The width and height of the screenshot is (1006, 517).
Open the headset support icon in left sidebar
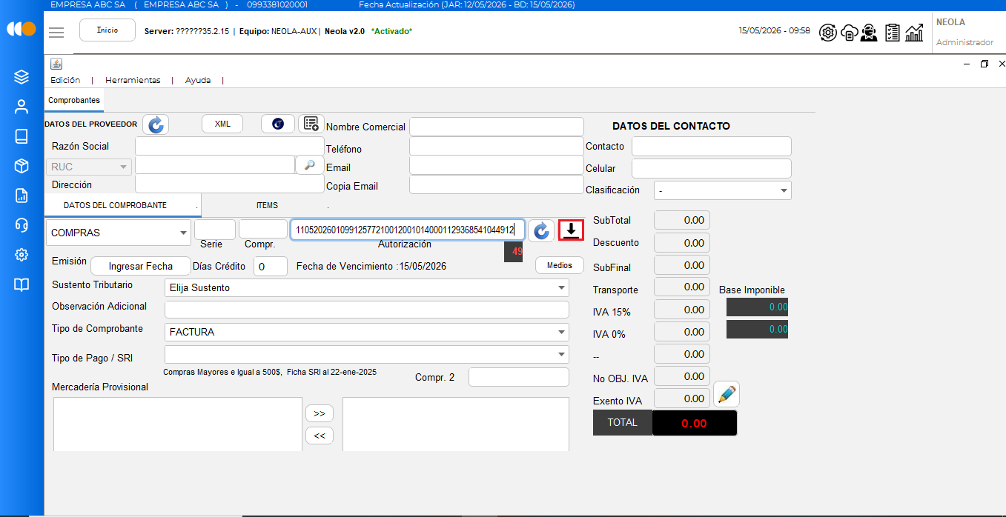[x=21, y=224]
